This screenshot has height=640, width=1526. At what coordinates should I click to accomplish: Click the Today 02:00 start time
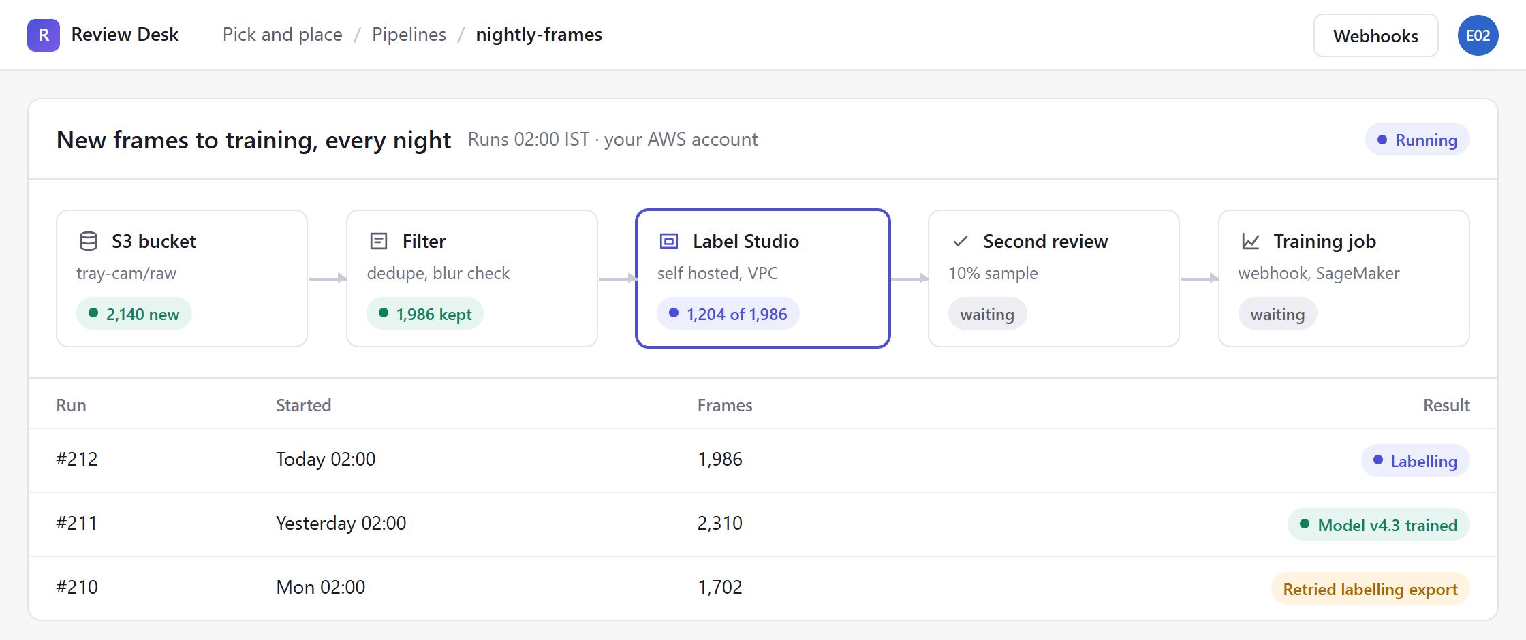coord(326,460)
